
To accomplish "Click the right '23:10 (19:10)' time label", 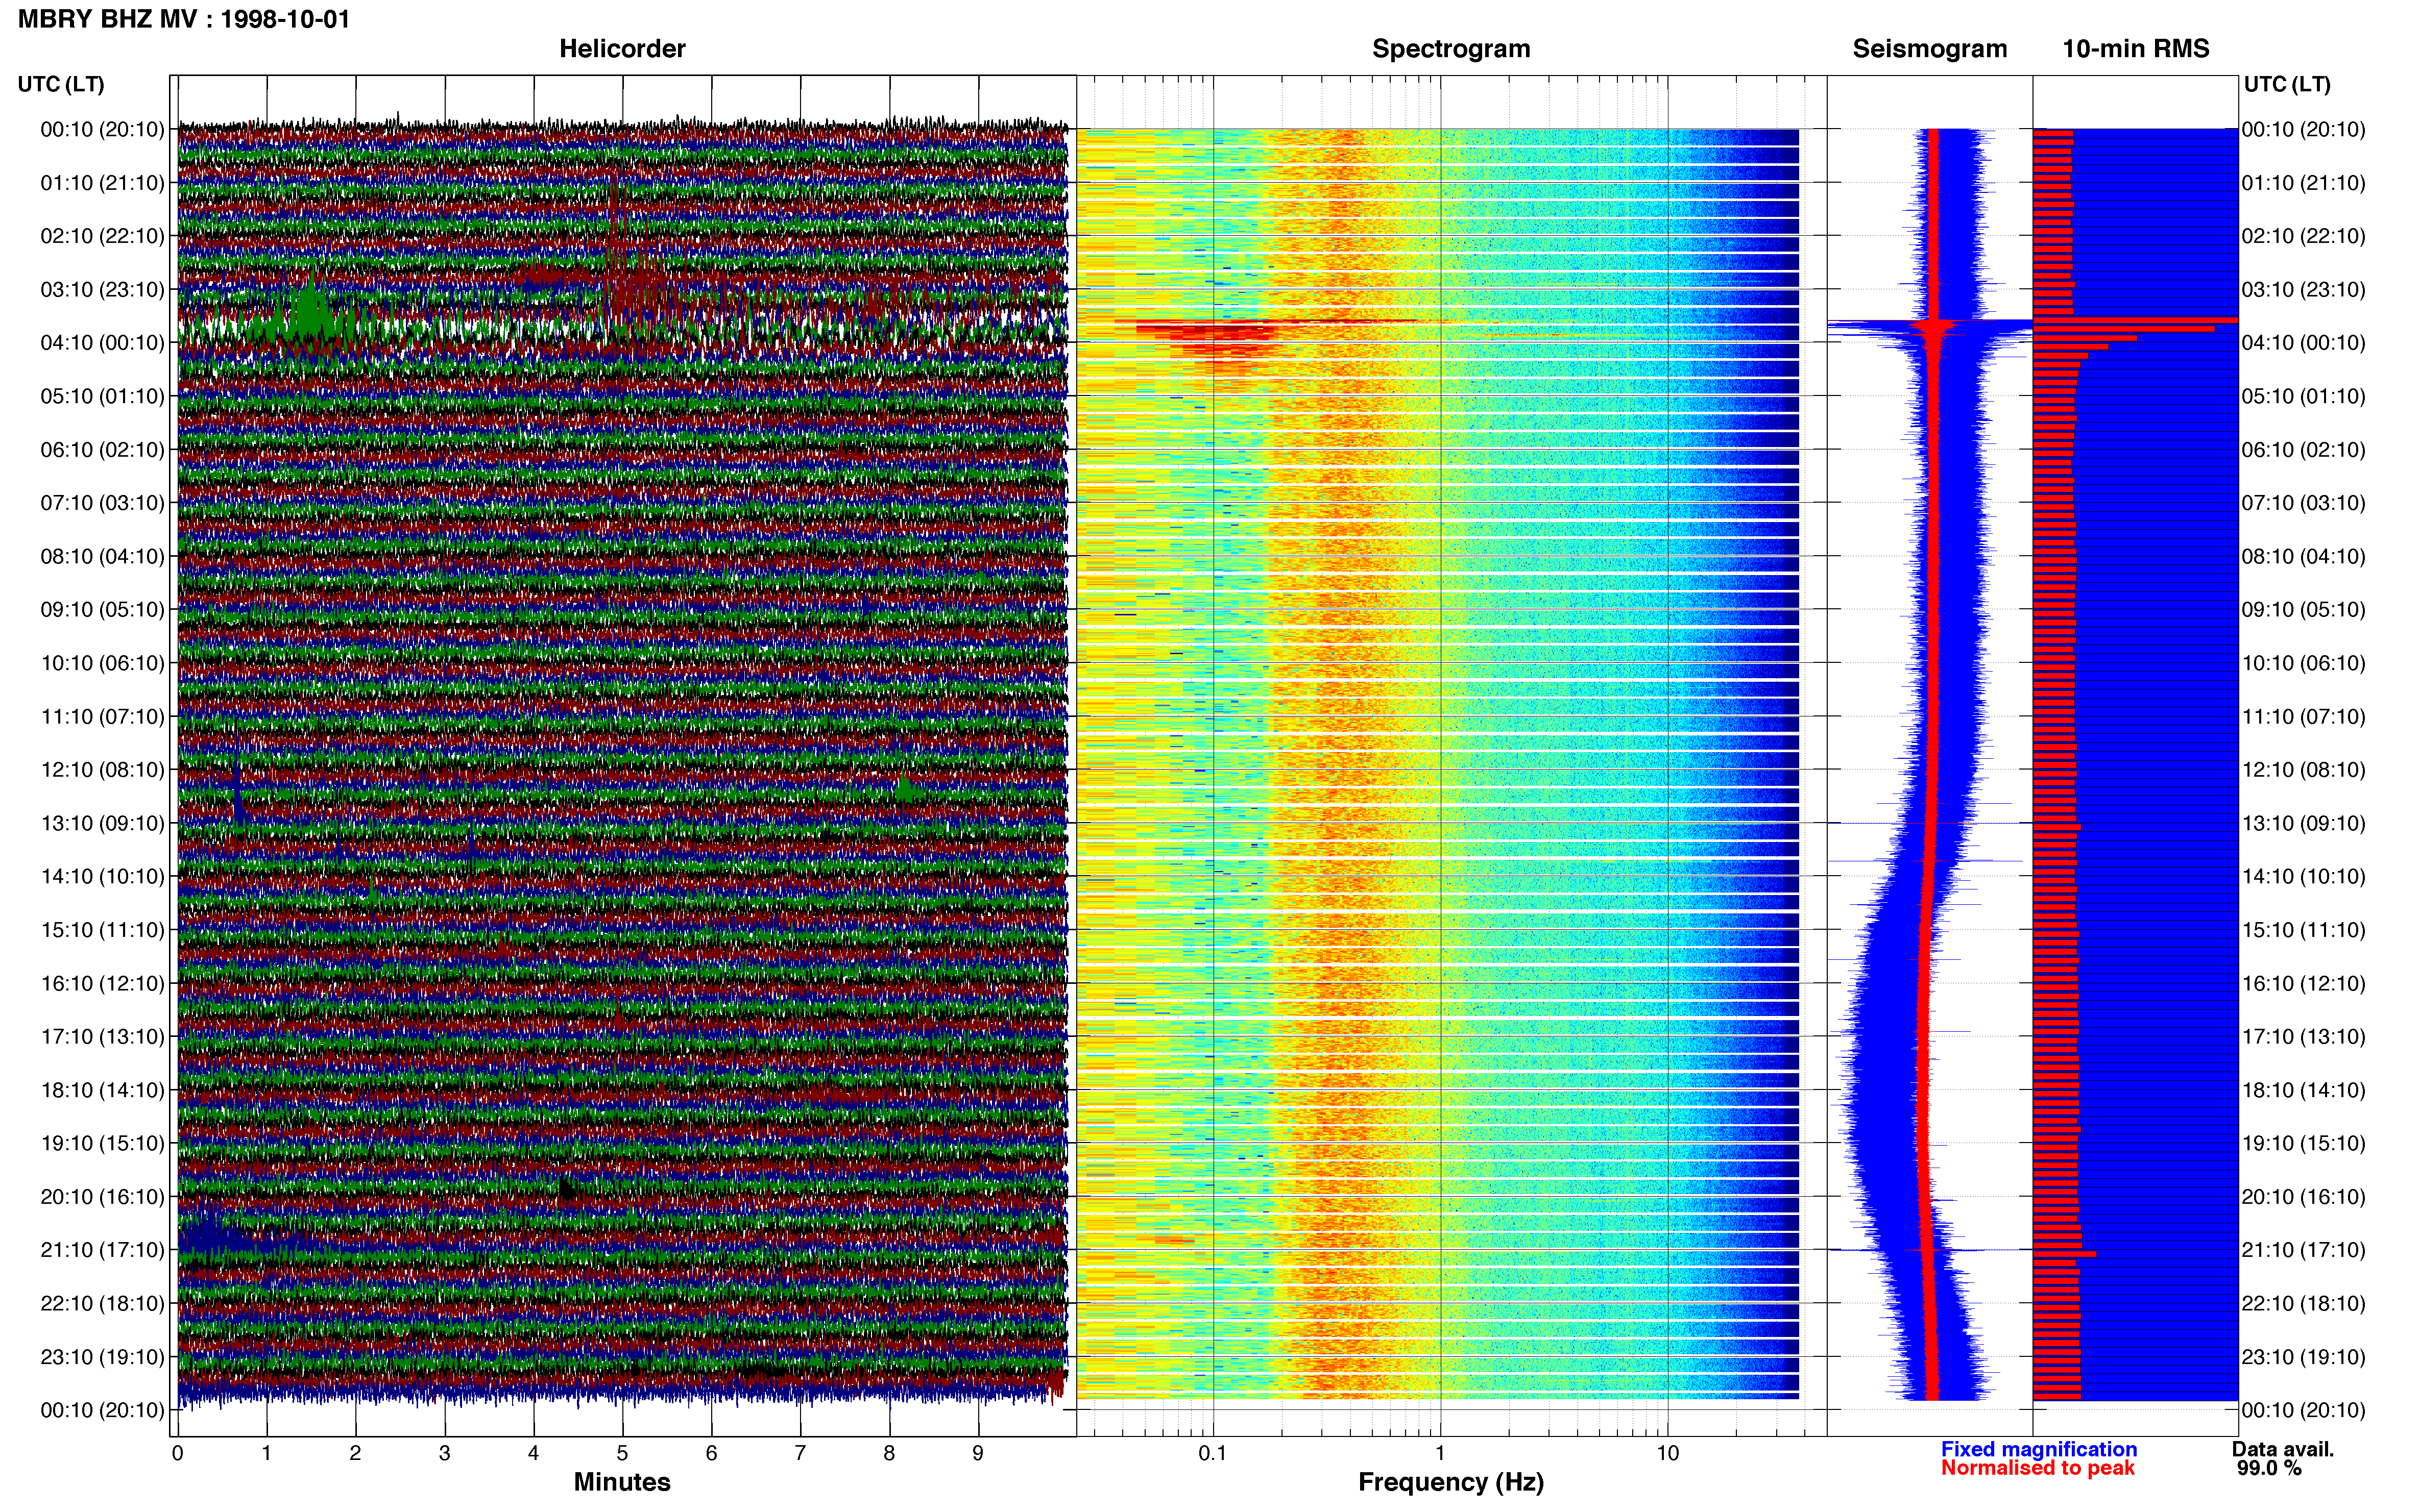I will tap(2303, 1357).
